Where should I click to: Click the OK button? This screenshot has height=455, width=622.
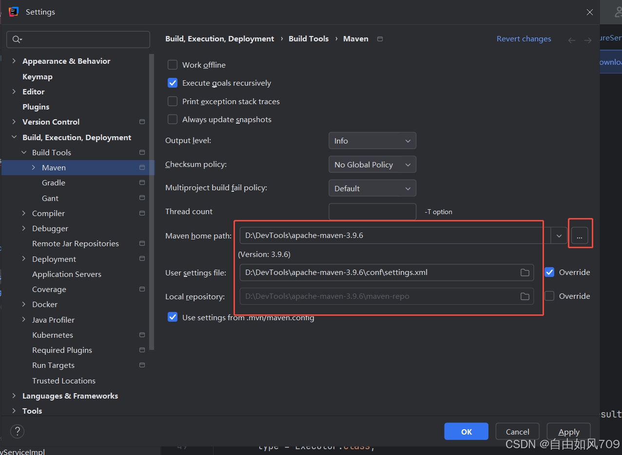tap(466, 432)
